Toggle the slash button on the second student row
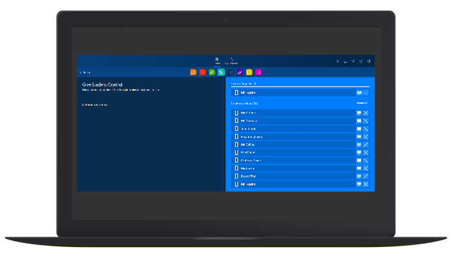The height and width of the screenshot is (258, 452). click(366, 121)
